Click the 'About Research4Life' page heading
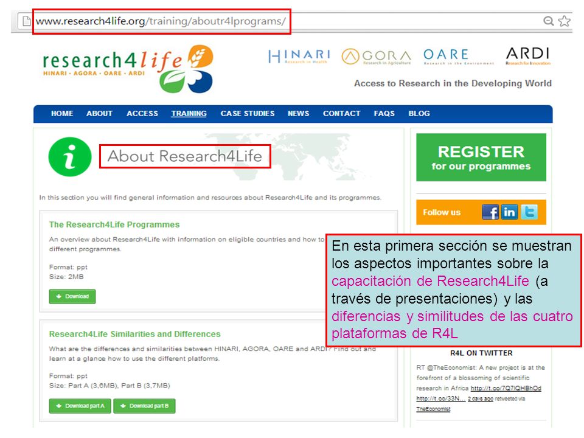Image resolution: width=584 pixels, height=438 pixels. (185, 156)
